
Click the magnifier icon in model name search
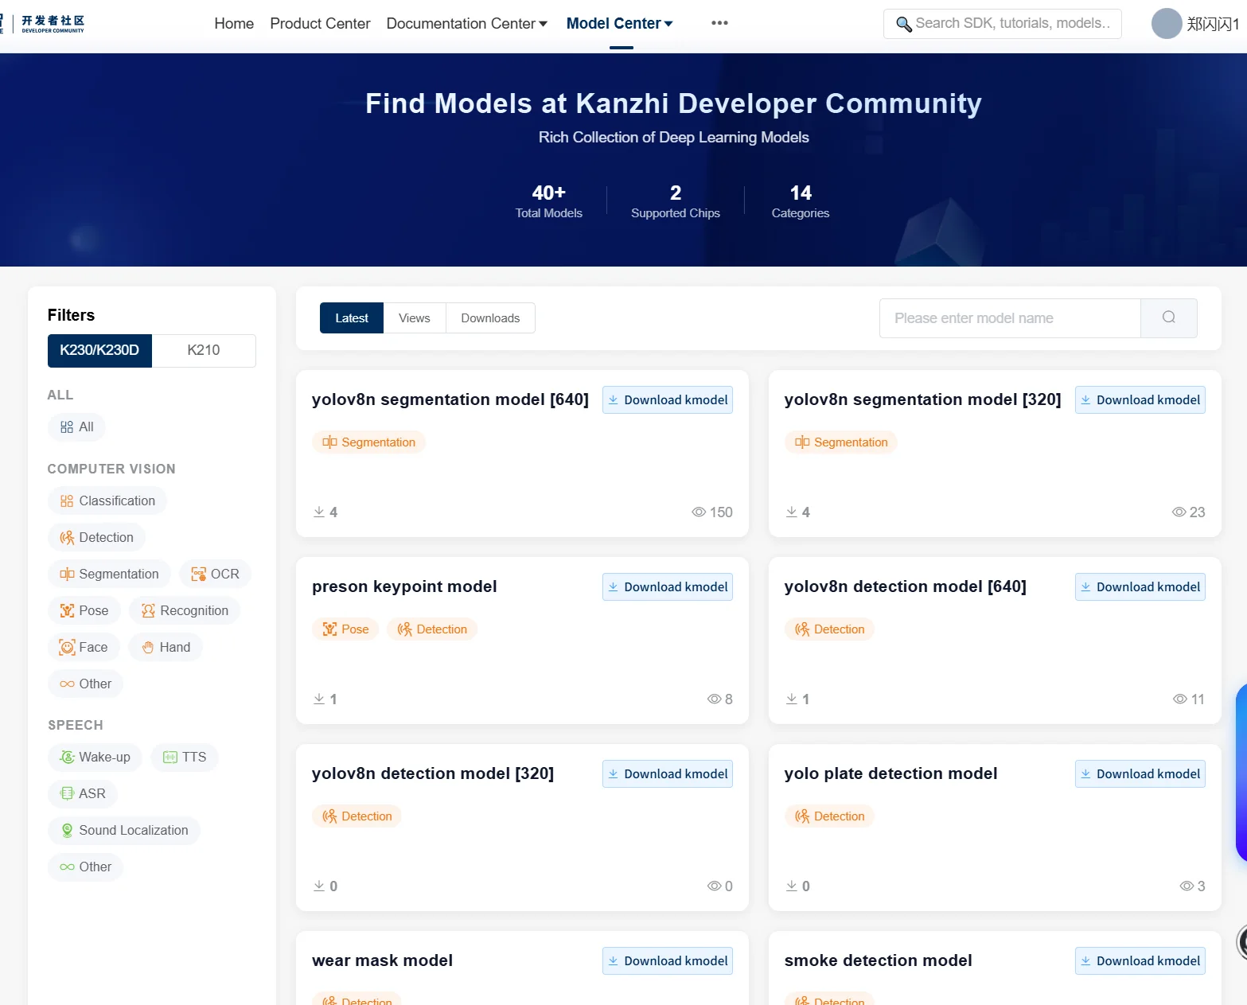[x=1168, y=317]
